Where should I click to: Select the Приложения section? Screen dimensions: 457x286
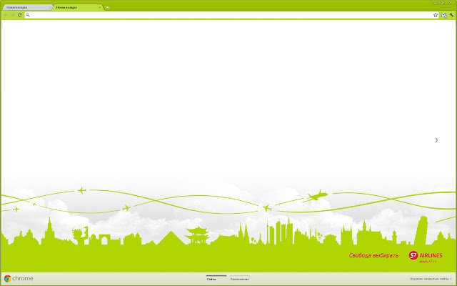[240, 280]
